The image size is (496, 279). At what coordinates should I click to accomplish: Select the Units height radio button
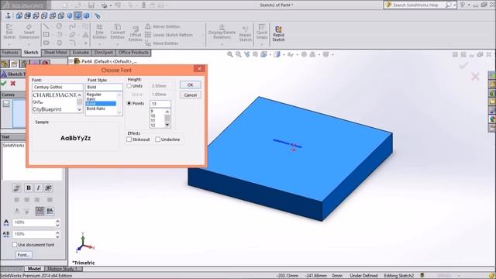[x=129, y=86]
